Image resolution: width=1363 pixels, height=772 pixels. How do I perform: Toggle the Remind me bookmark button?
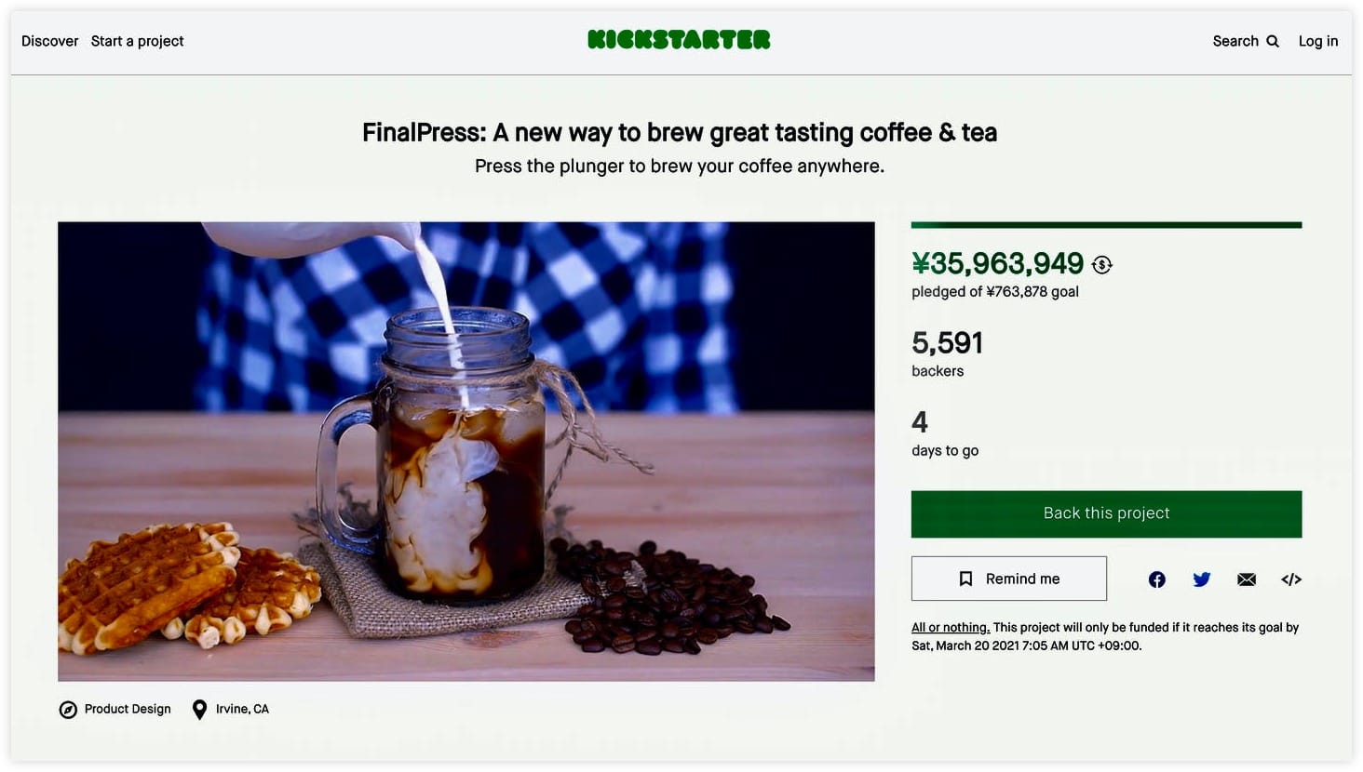coord(1009,579)
